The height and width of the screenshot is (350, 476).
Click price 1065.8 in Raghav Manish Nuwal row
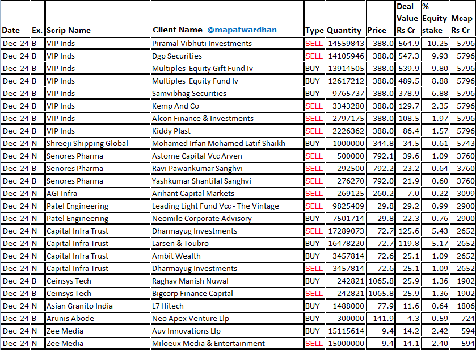coord(381,281)
